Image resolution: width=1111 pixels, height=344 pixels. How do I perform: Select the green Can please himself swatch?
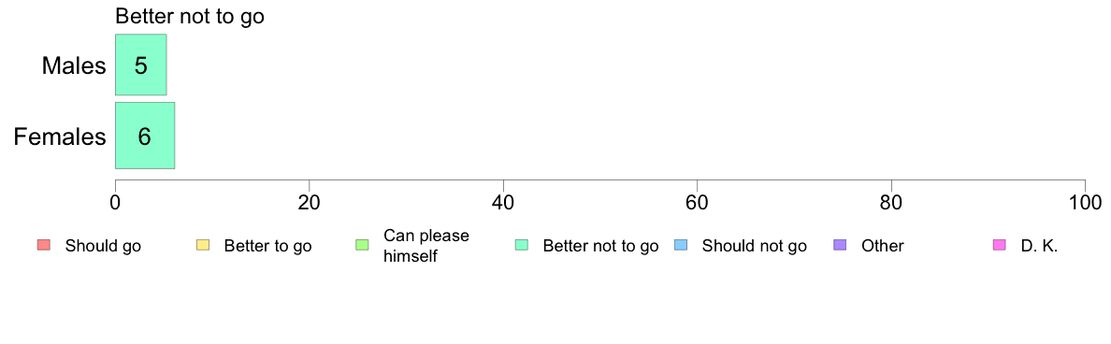[361, 246]
